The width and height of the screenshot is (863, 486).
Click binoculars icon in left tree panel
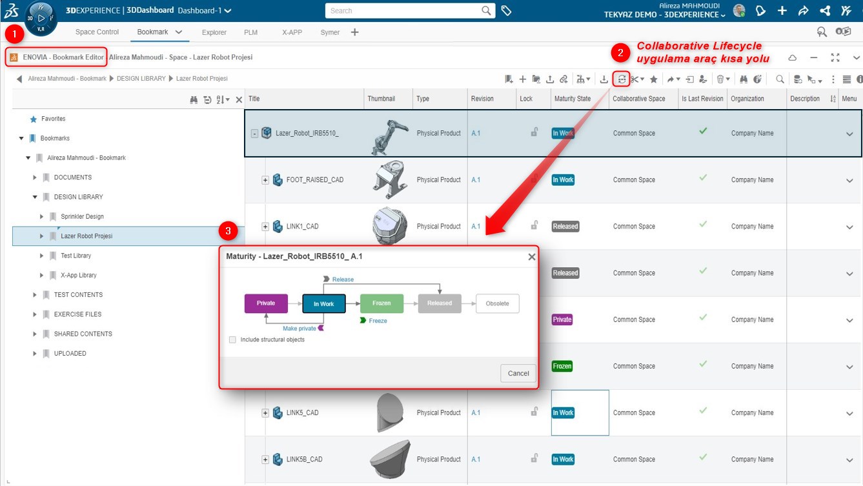coord(194,99)
